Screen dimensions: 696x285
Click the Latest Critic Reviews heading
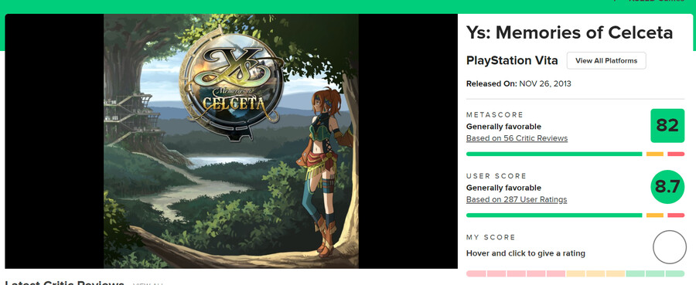64,283
